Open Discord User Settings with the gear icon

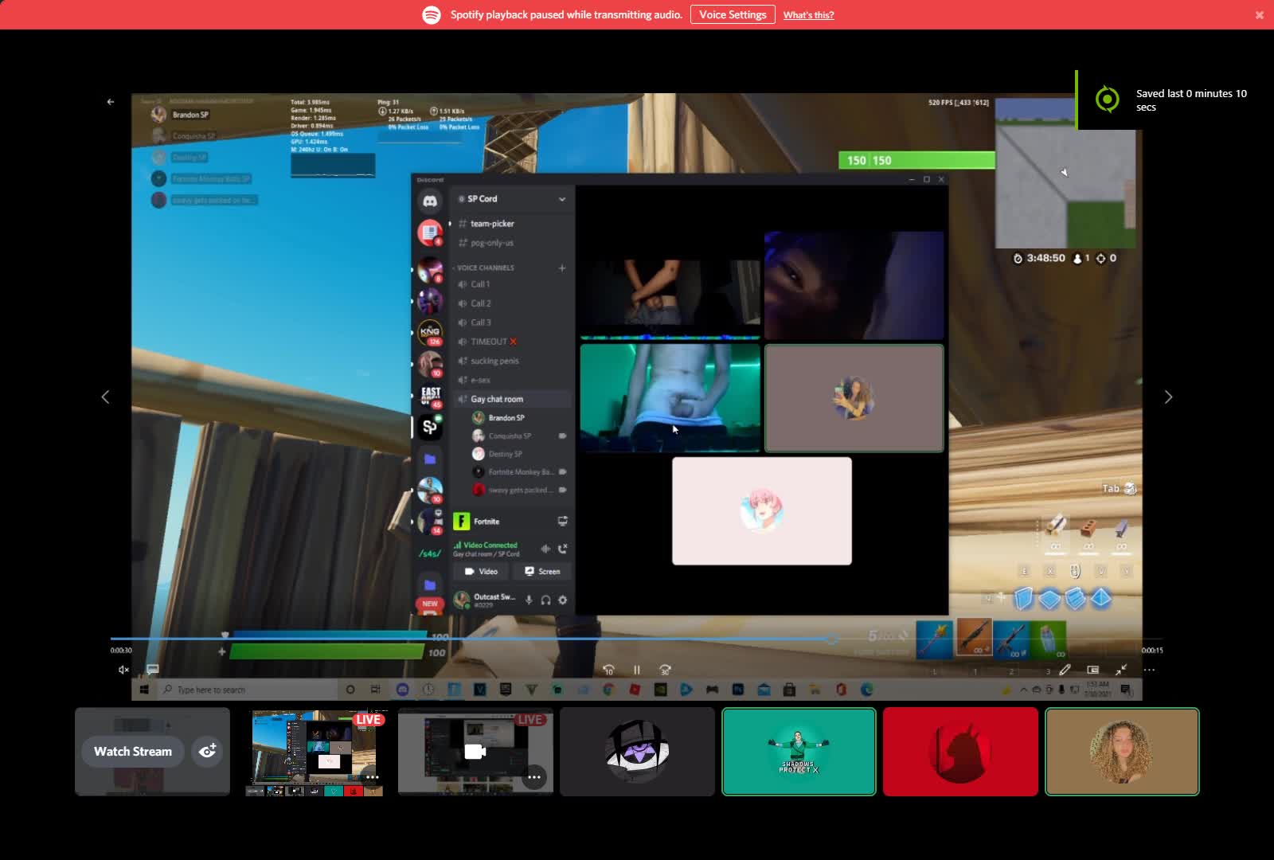tap(563, 599)
